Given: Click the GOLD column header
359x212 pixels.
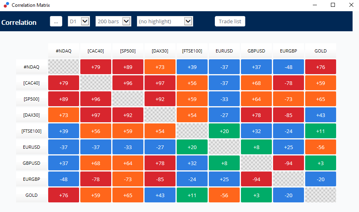Looking at the screenshot, I should click(x=320, y=51).
